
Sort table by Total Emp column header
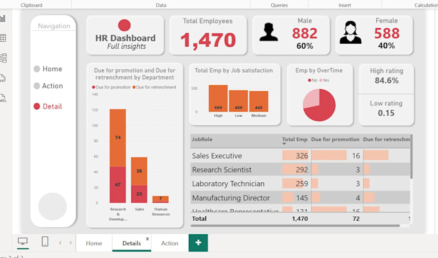pos(295,139)
